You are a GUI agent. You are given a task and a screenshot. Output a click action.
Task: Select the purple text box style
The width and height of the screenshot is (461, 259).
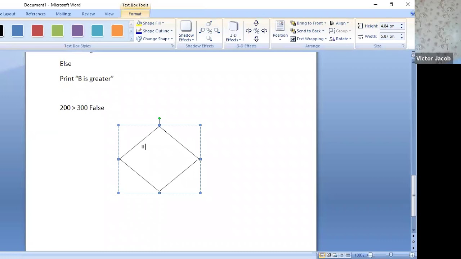click(77, 31)
